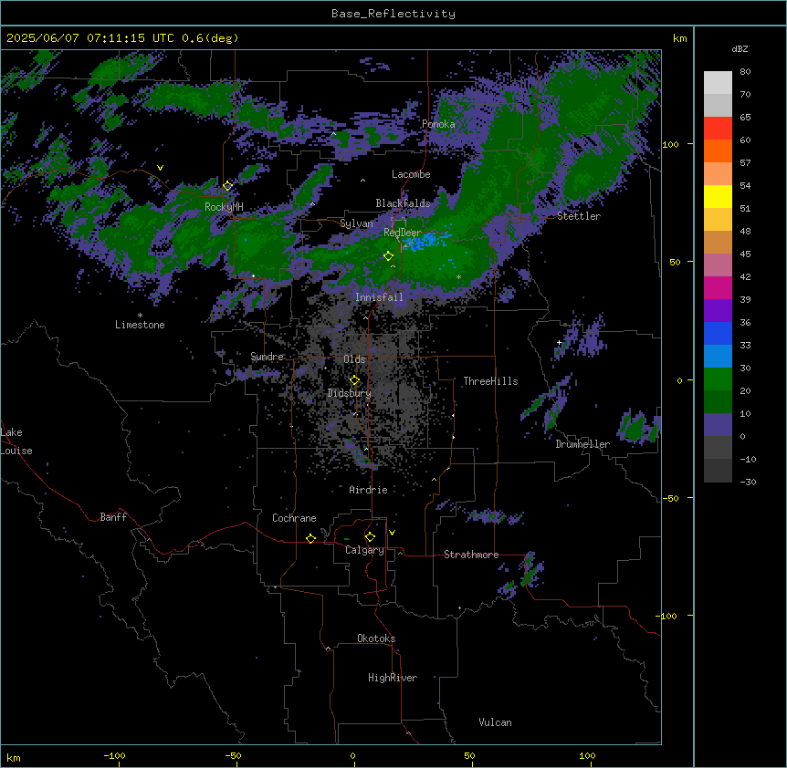Click the 0 tick label on the vertical km axis

679,380
